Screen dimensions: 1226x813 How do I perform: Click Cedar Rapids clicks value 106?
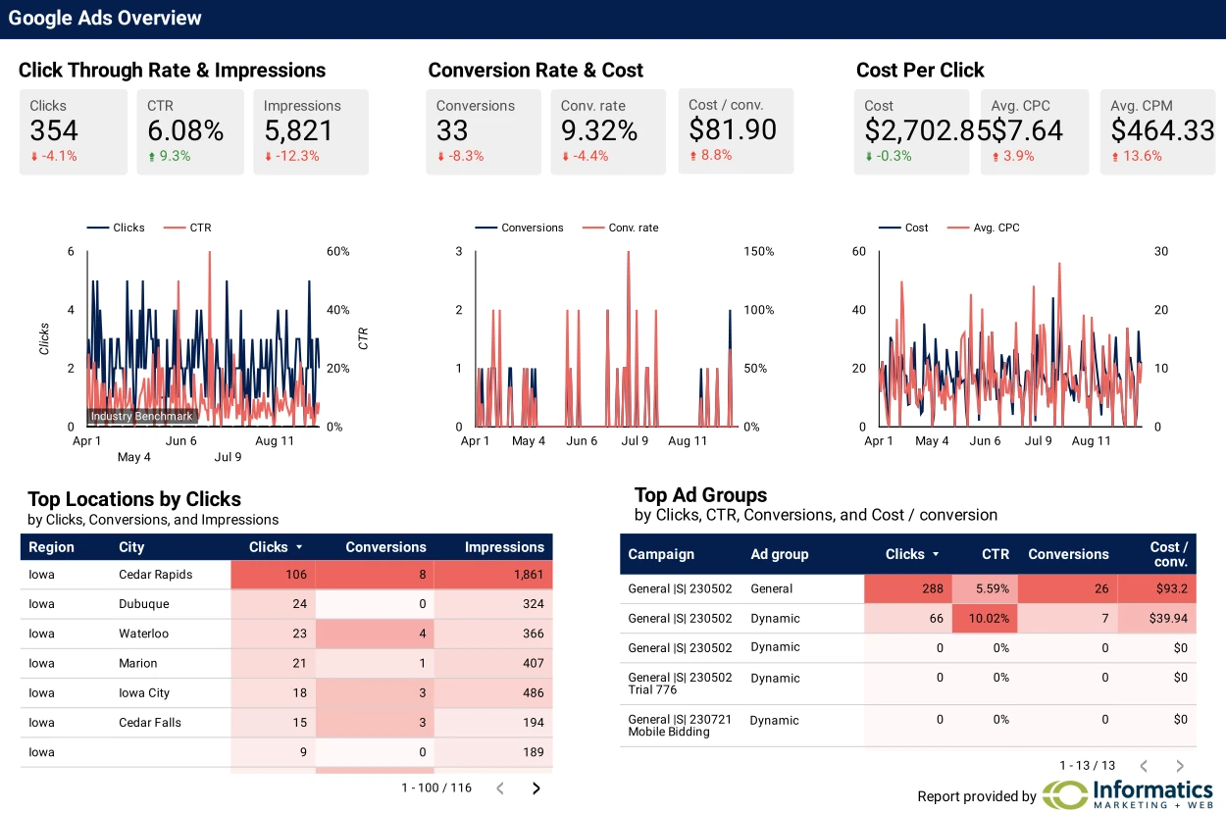273,575
